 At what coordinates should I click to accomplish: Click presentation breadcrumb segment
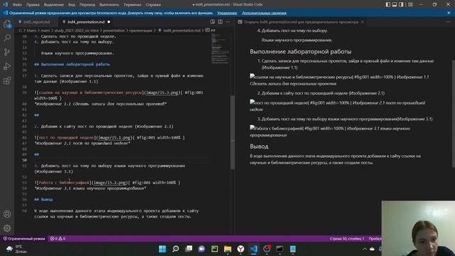click(x=114, y=30)
